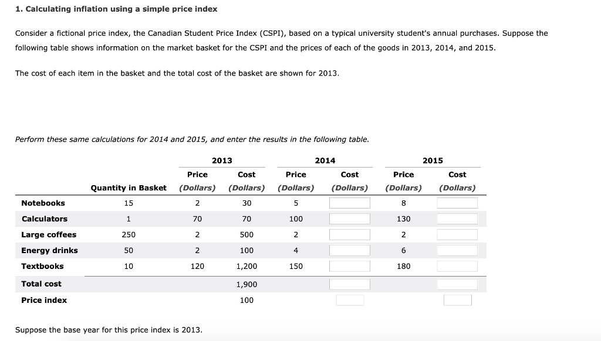This screenshot has width=601, height=341.
Task: Click the 2014 Energy drinks cost box
Action: (x=350, y=250)
